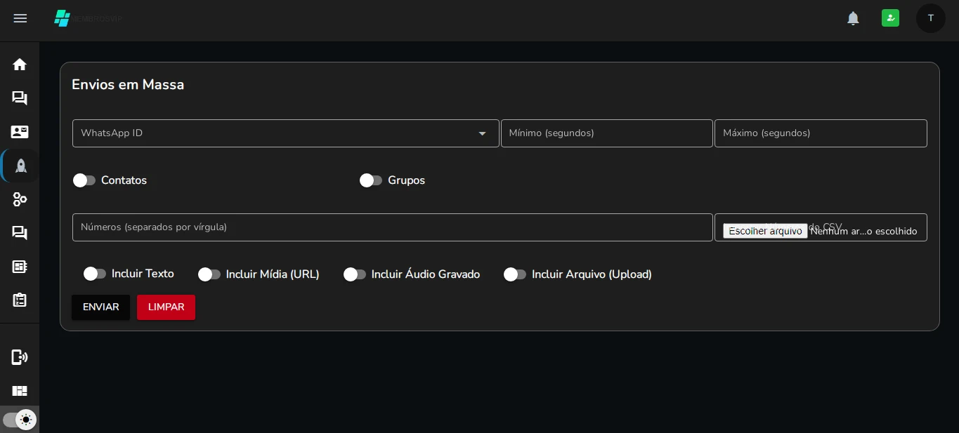Toggle the Contatos switch
Screen dimensions: 959x433
click(84, 180)
